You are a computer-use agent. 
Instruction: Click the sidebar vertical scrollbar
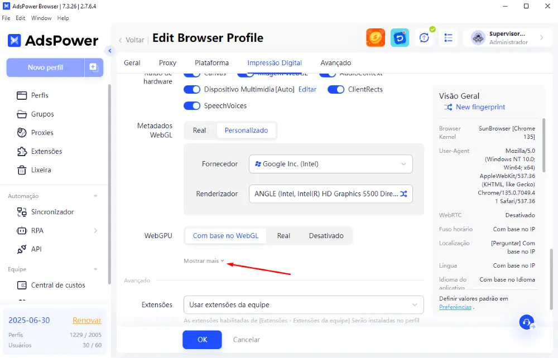pos(109,184)
